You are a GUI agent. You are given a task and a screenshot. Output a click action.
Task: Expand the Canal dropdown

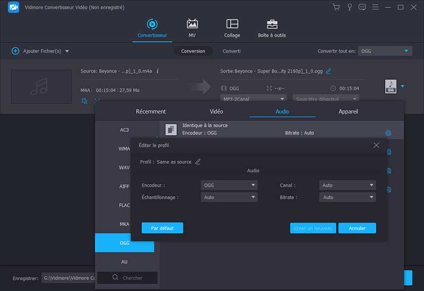[x=348, y=185]
